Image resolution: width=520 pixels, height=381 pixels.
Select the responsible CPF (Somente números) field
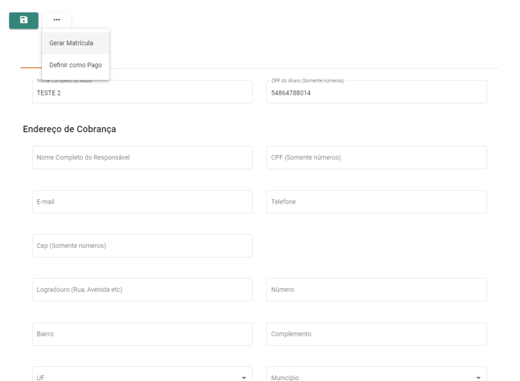point(376,157)
